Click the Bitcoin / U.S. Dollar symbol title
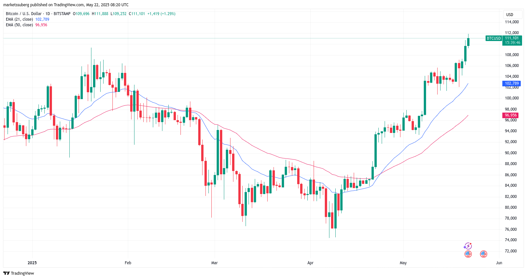The image size is (527, 279). pos(24,14)
